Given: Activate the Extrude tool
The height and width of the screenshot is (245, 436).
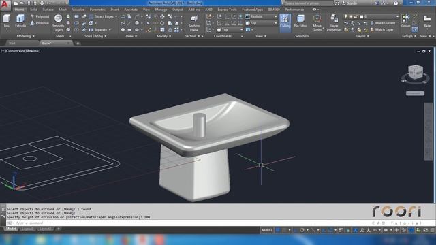Looking at the screenshot, I should point(20,21).
